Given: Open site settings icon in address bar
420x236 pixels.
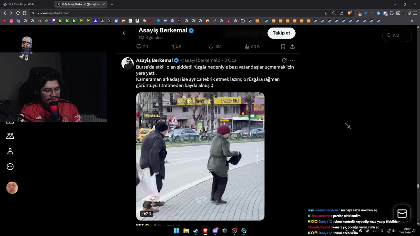Looking at the screenshot, I should [33, 13].
